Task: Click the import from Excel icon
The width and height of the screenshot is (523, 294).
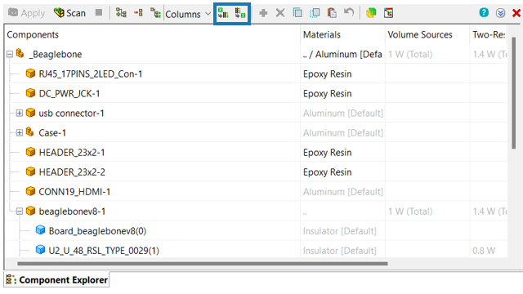Action: [x=223, y=13]
